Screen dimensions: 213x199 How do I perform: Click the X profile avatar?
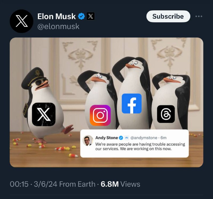point(21,21)
